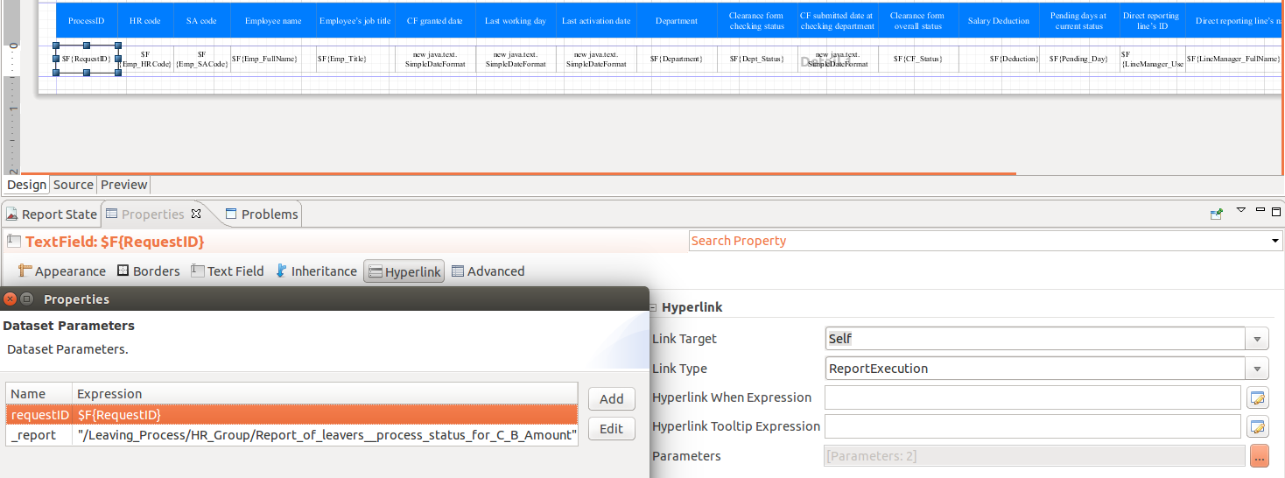Open the Properties view menu triangle
1285x478 pixels.
point(1240,210)
